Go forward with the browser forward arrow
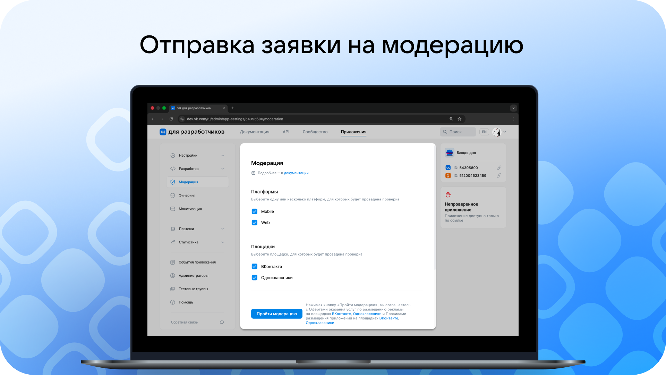 162,119
